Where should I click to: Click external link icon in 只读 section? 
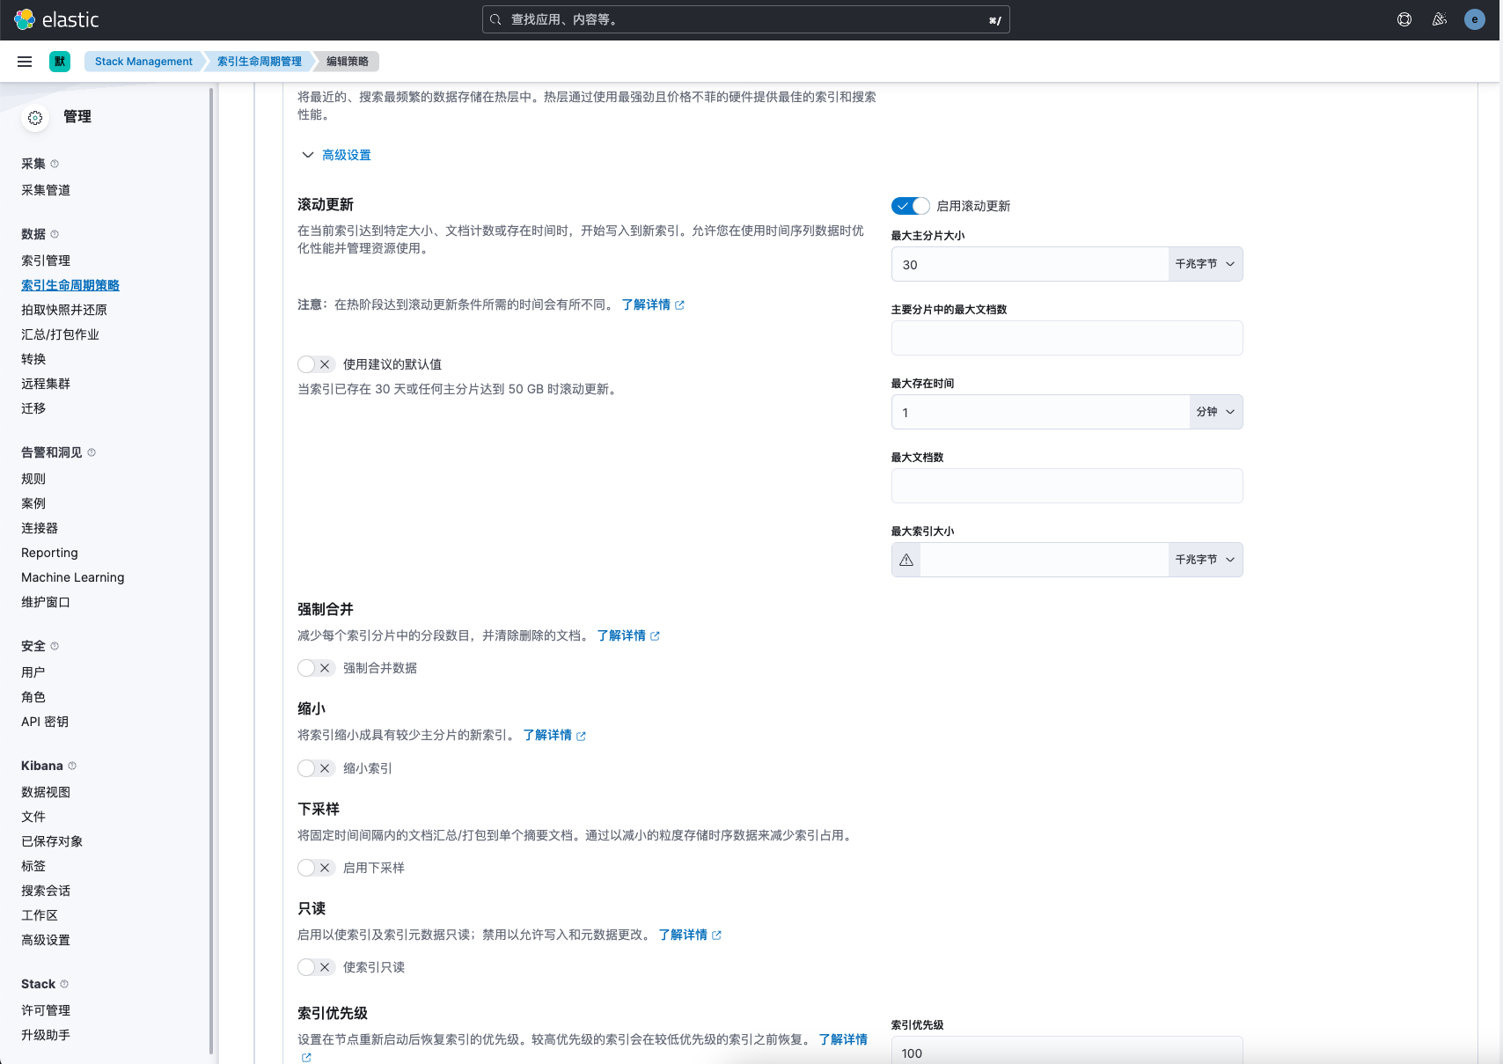[x=716, y=936]
